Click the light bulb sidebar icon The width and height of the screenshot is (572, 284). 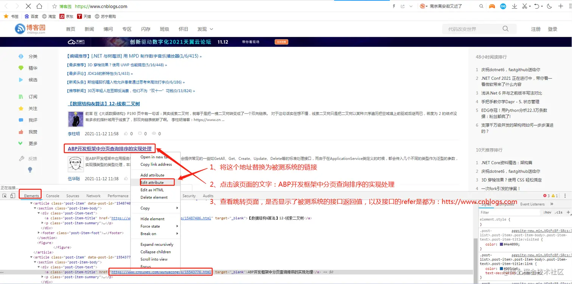[30, 170]
